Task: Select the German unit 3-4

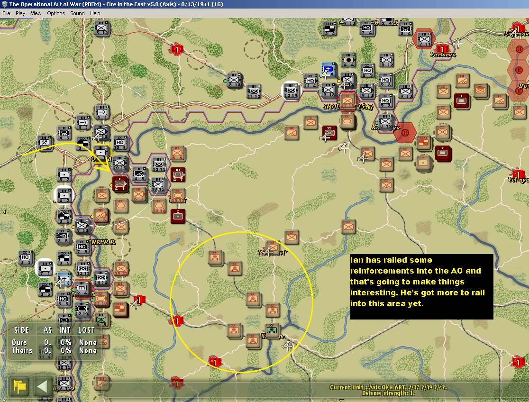Action: point(405,29)
